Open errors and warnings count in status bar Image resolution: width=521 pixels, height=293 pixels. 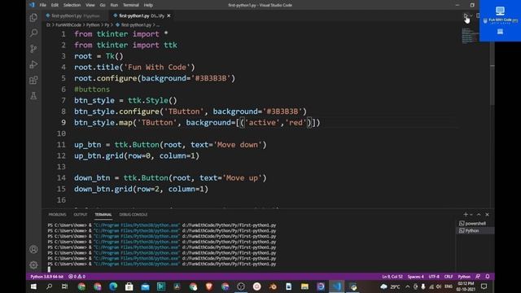[x=77, y=277]
